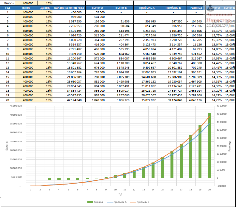236x207 pixels.
Task: Select the Баланс на конец года header
Action: 69,8
